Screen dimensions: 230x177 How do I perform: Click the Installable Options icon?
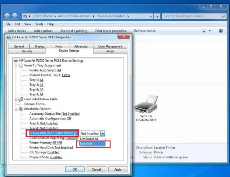(x=21, y=109)
